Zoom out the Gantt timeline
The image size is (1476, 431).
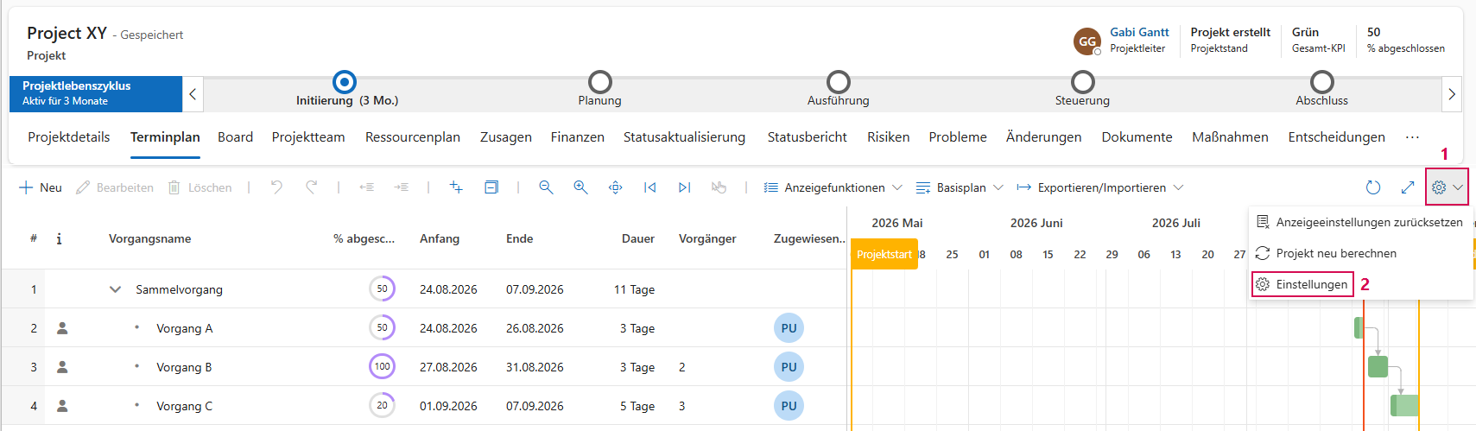546,187
